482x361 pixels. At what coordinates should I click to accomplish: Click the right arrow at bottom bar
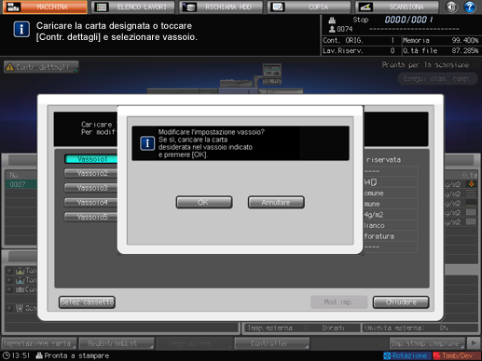tap(474, 343)
